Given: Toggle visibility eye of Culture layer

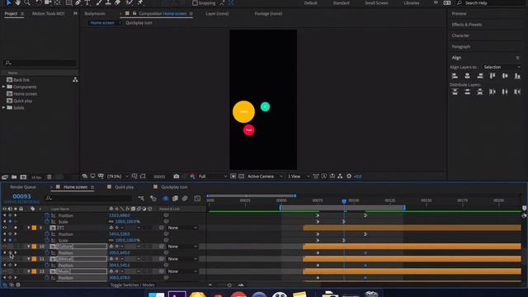Looking at the screenshot, I should click(x=4, y=247).
